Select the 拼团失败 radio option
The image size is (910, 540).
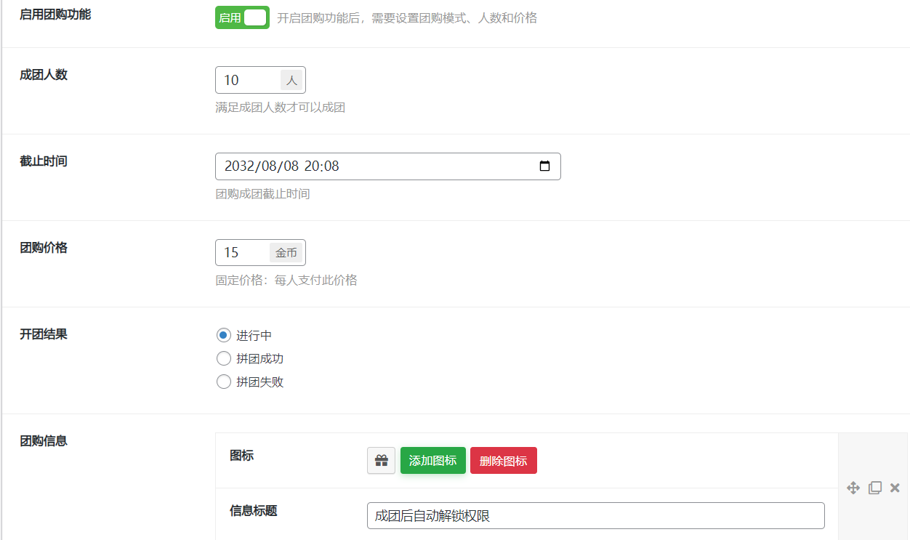click(x=224, y=382)
